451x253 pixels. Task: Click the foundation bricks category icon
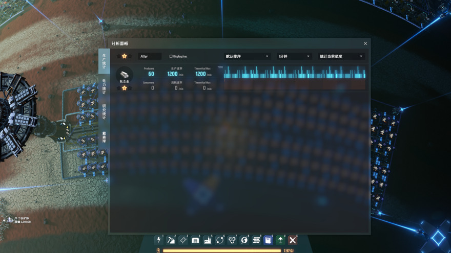pos(256,240)
